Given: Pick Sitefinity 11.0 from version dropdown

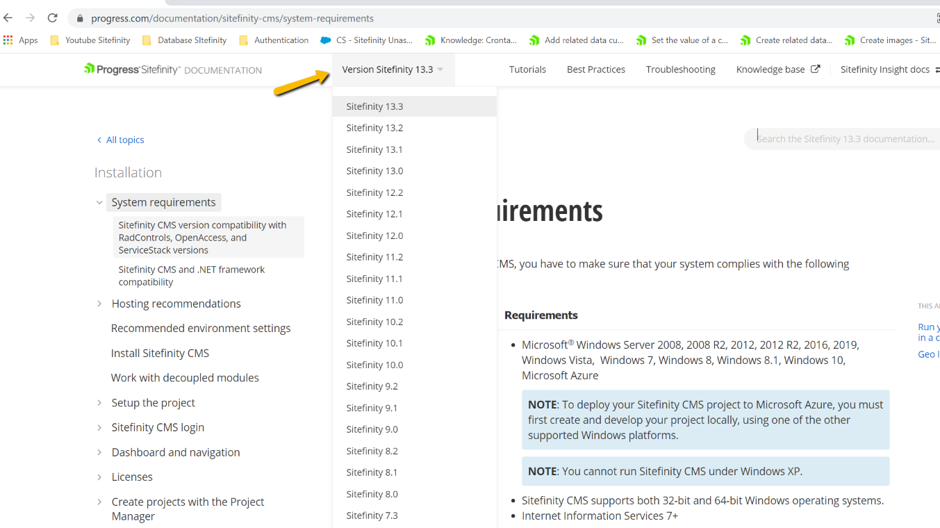Looking at the screenshot, I should 415,300.
